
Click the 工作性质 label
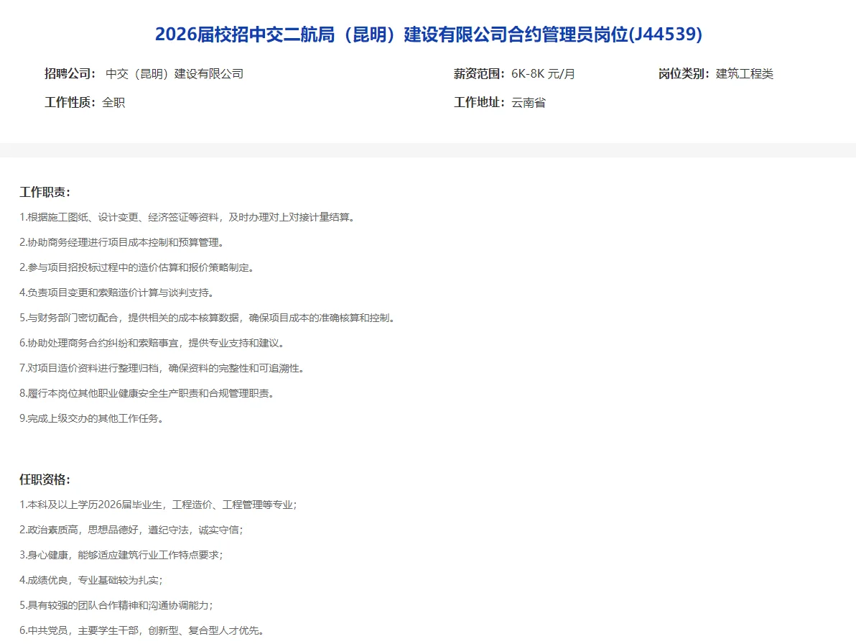click(70, 103)
